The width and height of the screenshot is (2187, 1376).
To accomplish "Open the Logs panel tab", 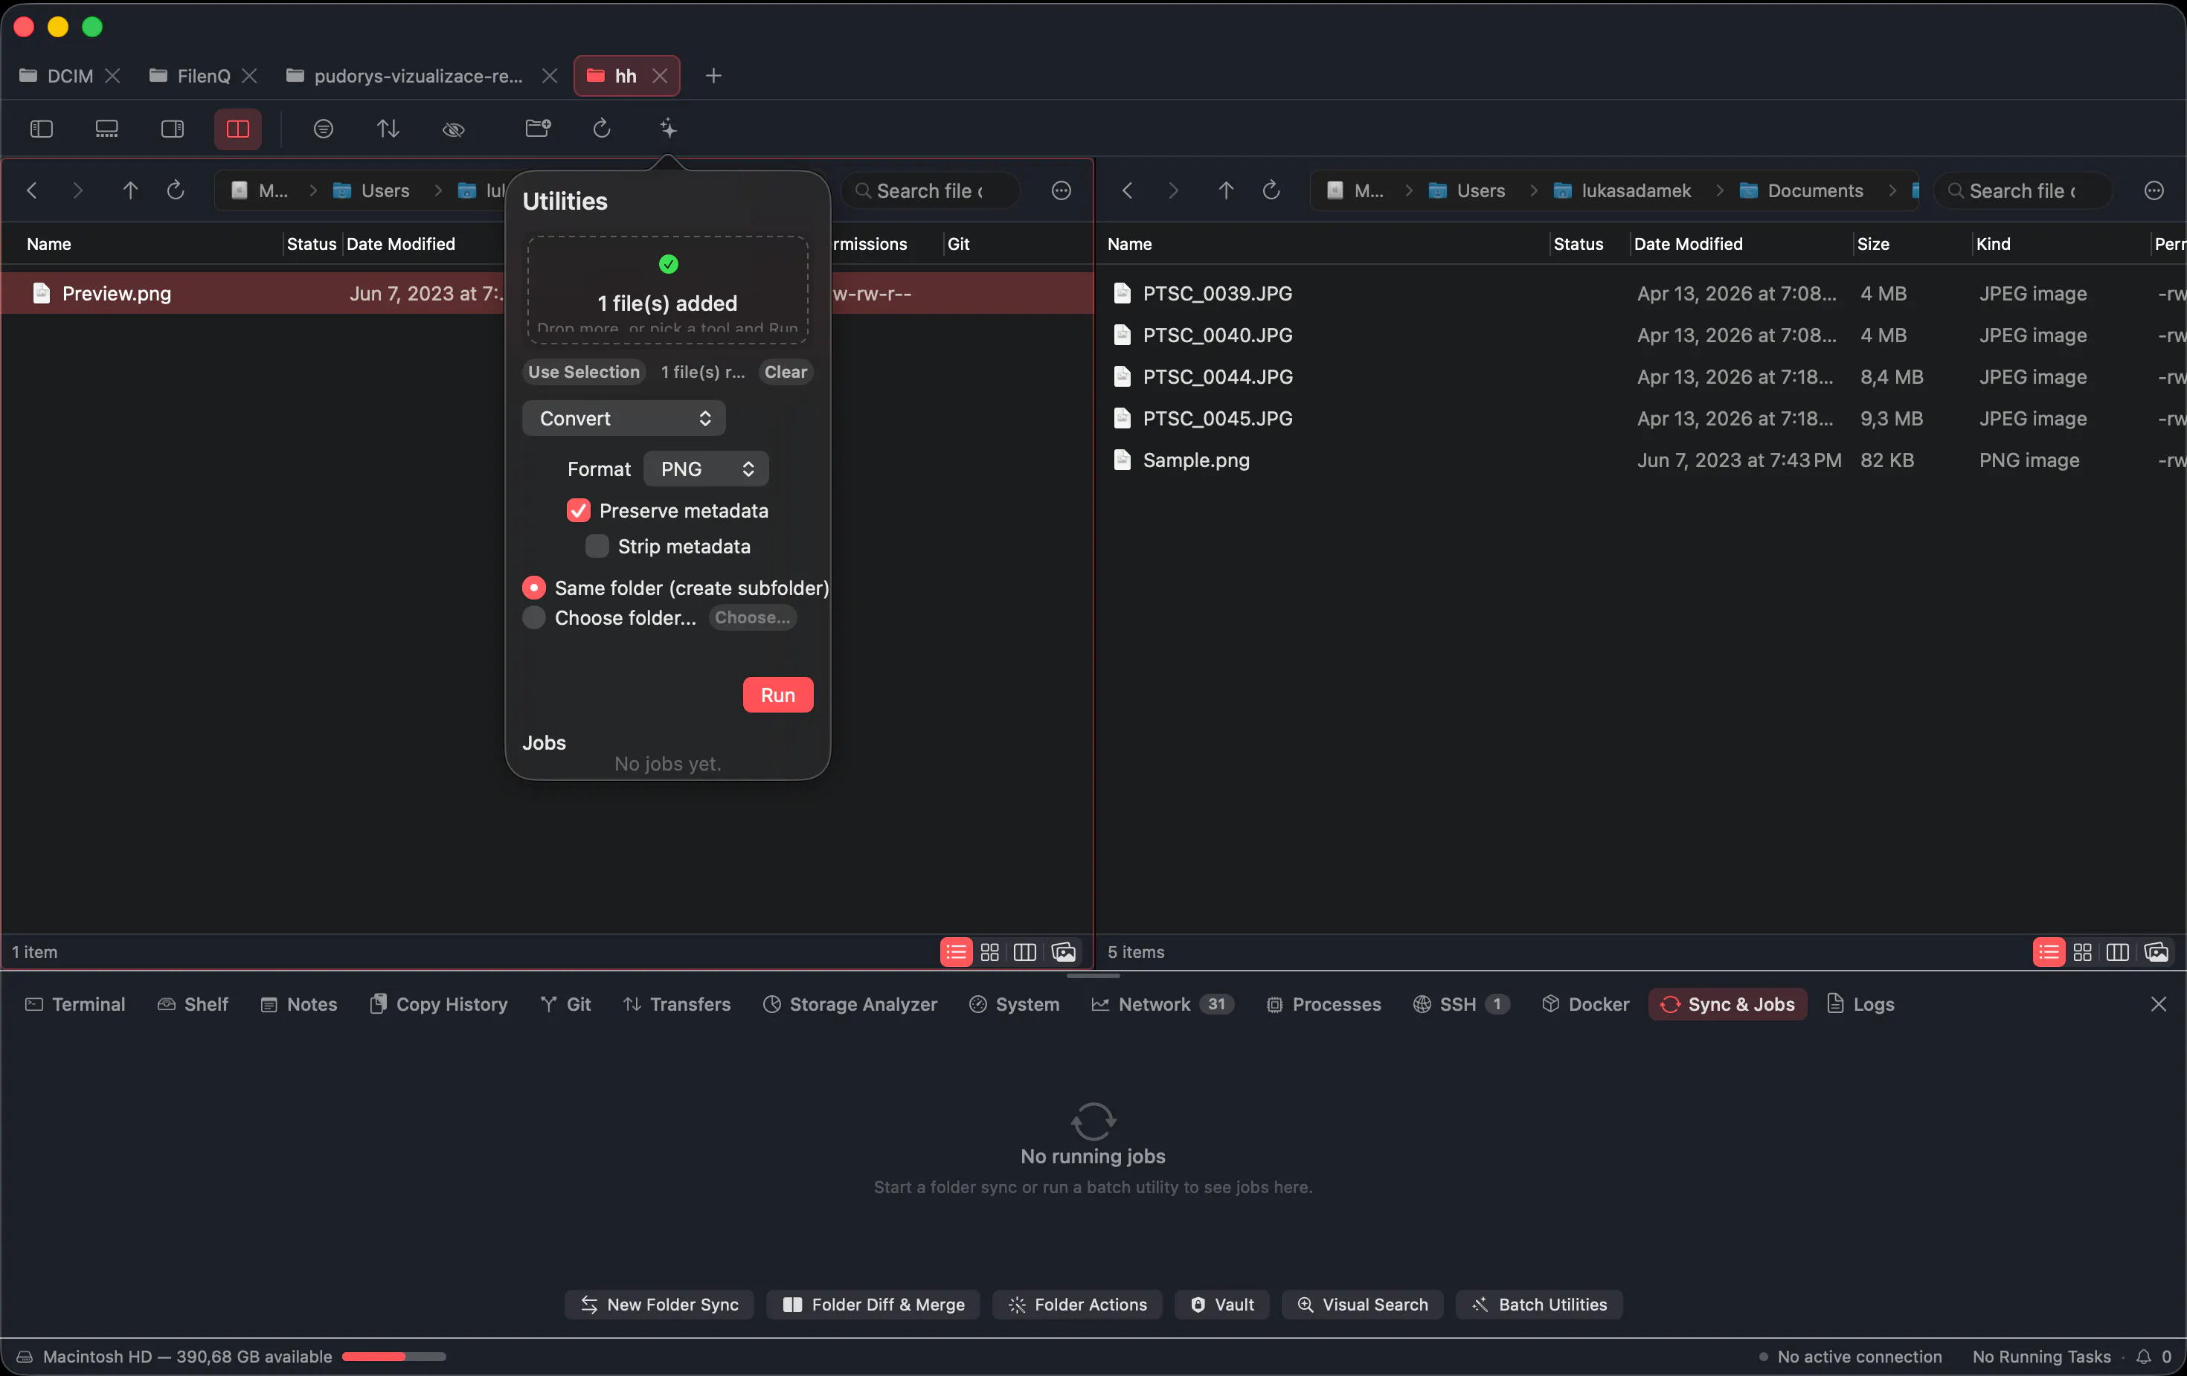I will (x=1860, y=1003).
